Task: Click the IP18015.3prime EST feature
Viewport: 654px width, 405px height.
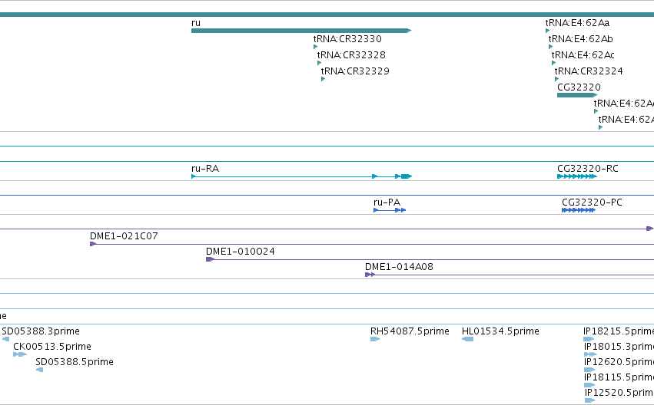Action: [x=590, y=354]
